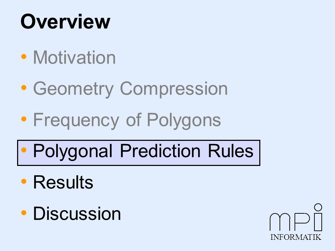Viewport: 335px width, 251px height.
Task: Select the Frequency of Polygons entry
Action: pos(127,120)
